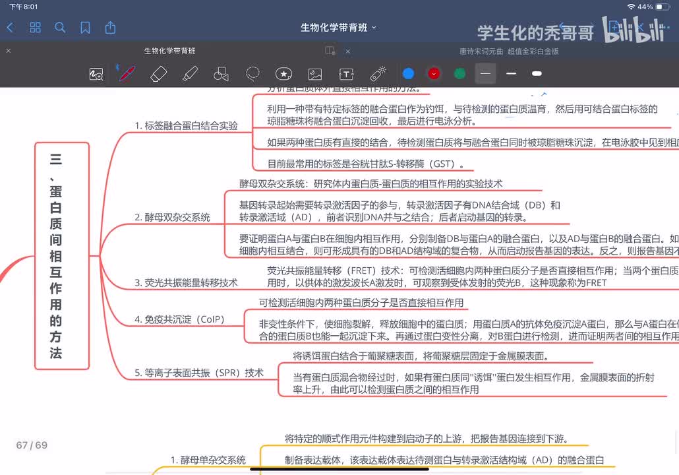Tap the 3. 荧光共振能量转移技术 node
Screen dimensions: 679x475
click(186, 282)
